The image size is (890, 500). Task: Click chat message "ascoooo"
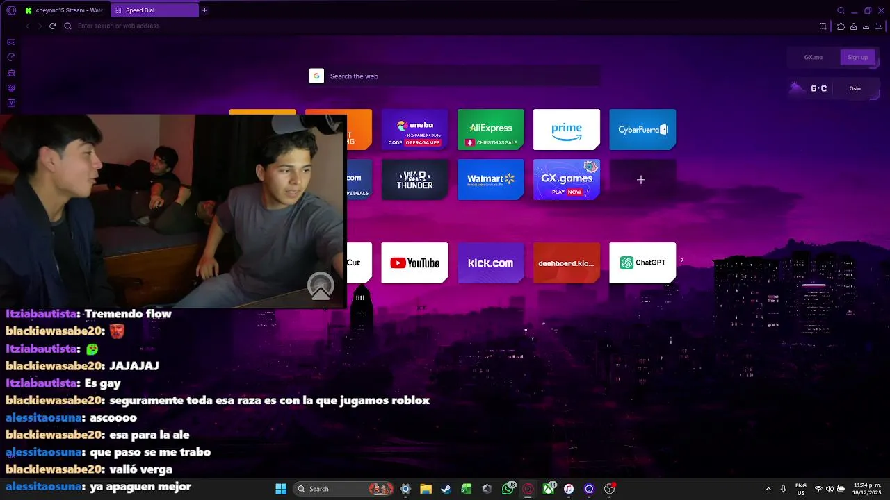coord(113,418)
